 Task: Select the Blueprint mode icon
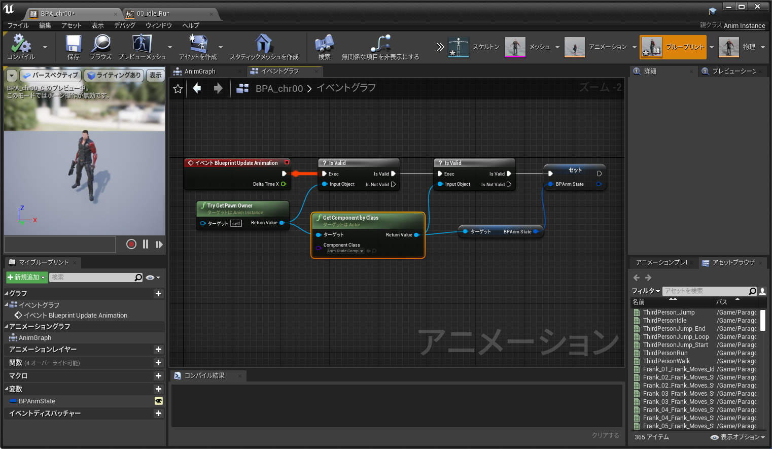coord(652,47)
